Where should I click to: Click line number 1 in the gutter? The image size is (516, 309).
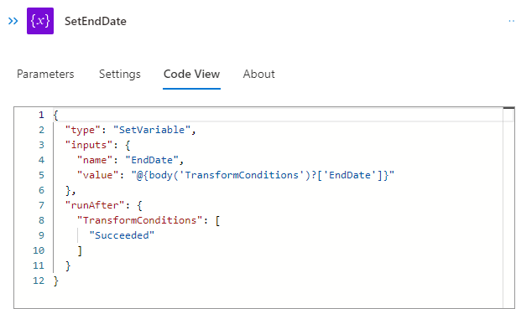41,115
